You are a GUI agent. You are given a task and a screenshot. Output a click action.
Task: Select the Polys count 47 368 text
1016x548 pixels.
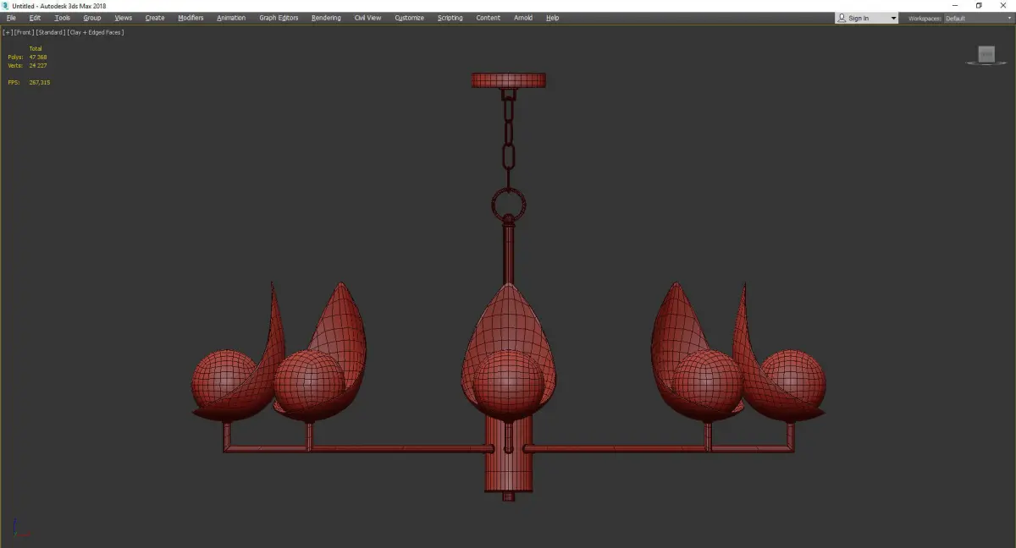pyautogui.click(x=38, y=57)
